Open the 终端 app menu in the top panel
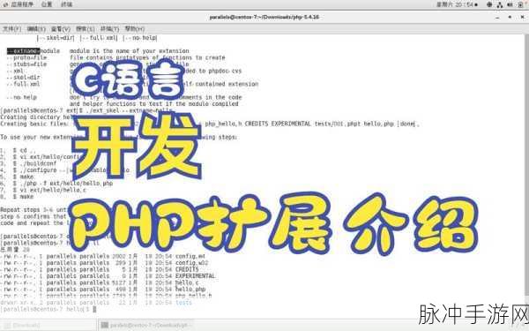Viewport: 529px width, 331px height. click(x=66, y=4)
